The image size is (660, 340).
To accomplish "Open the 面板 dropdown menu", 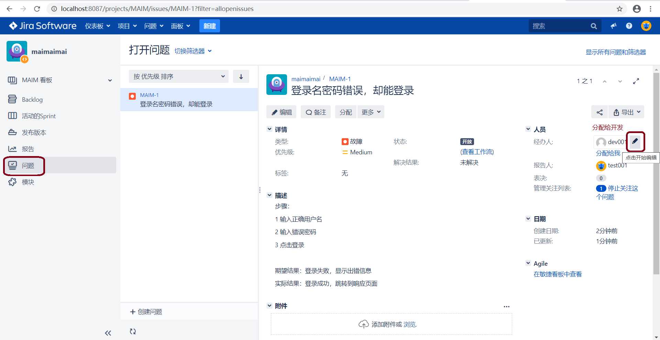I will [180, 26].
